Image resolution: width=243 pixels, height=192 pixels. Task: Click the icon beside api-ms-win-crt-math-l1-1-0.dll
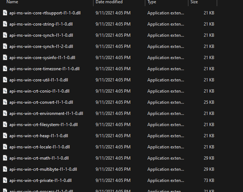(5, 158)
